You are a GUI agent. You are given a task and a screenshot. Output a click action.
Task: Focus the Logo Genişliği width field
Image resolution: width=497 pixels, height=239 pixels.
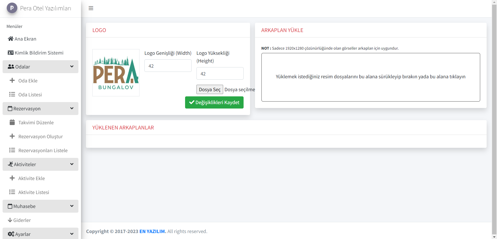coord(168,66)
